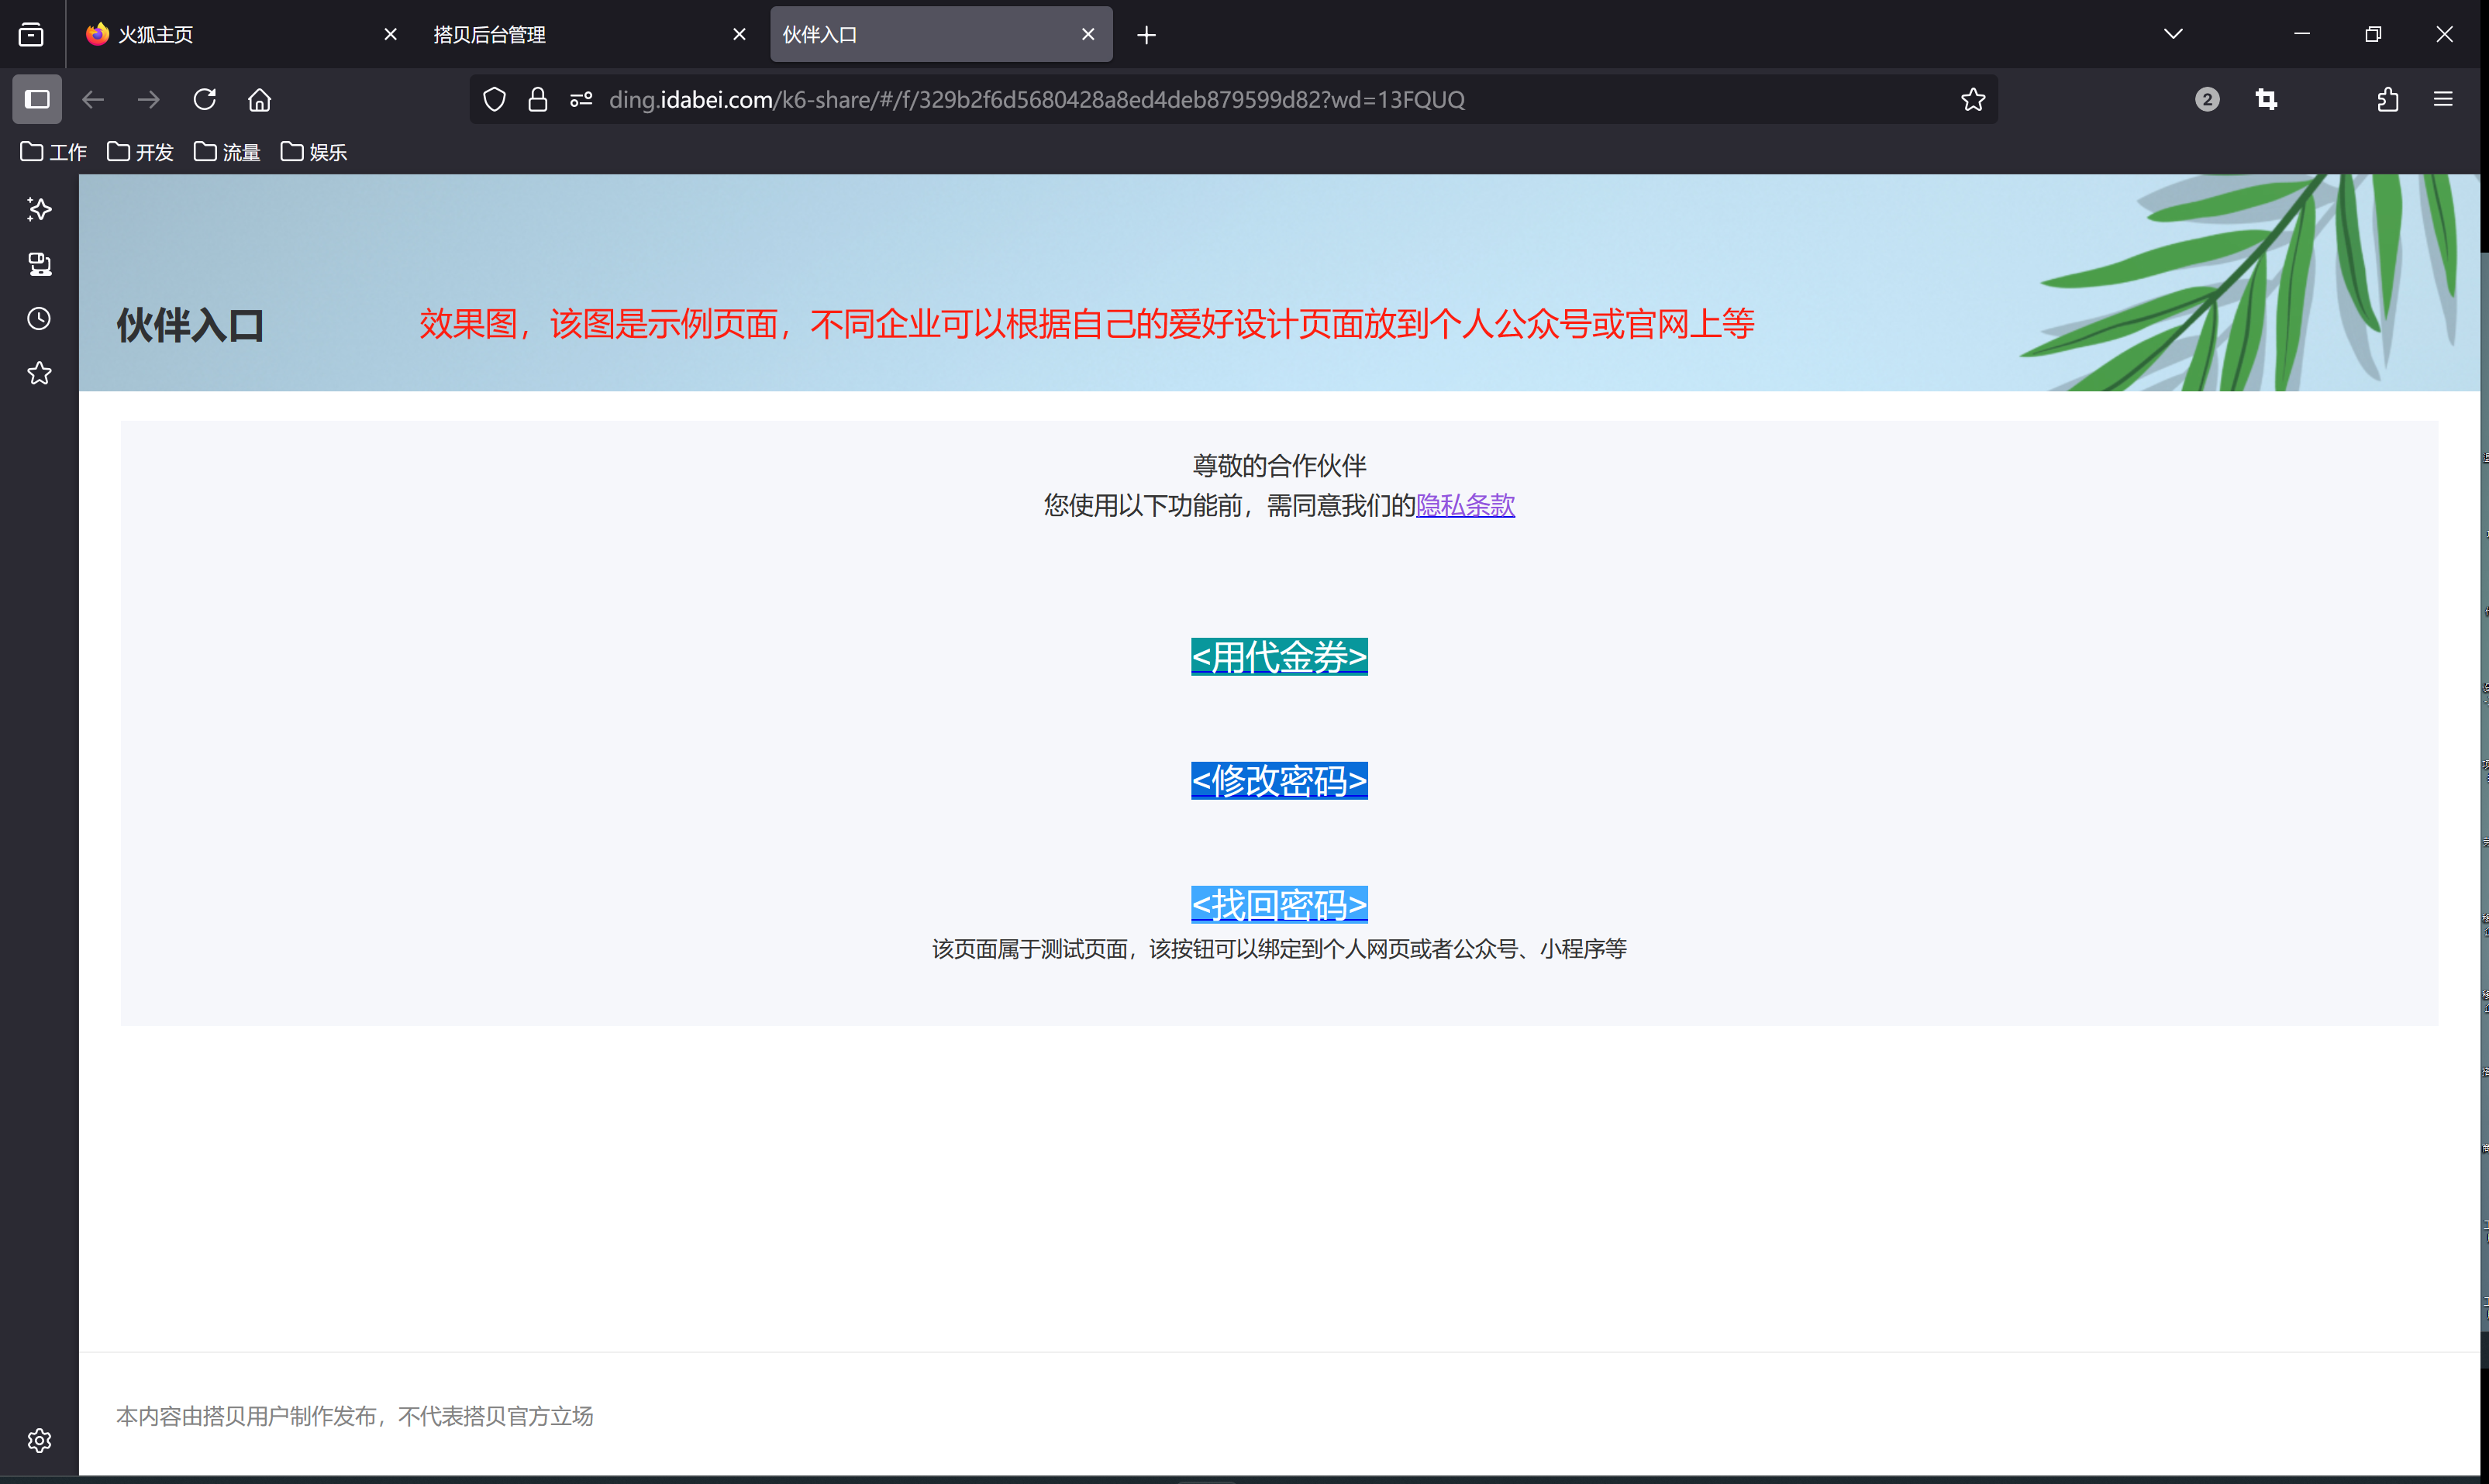The image size is (2489, 1484).
Task: Open the Firefox account menu badge
Action: (2207, 99)
